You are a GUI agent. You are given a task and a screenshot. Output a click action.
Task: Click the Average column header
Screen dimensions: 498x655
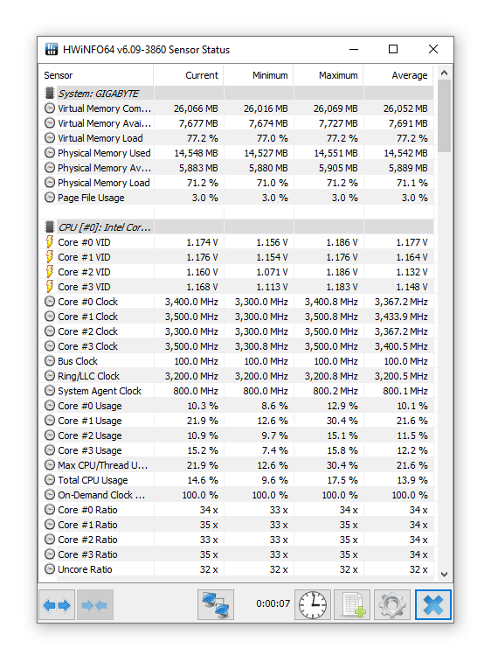(x=410, y=75)
